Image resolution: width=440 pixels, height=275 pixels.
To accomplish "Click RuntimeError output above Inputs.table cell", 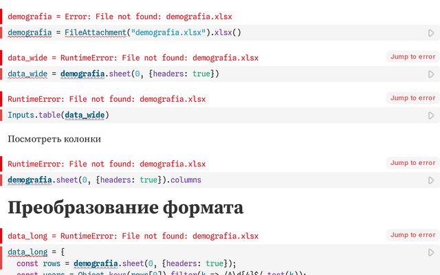I will (107, 99).
